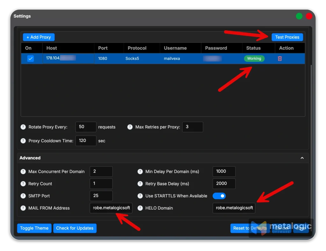Screen dimensions: 326x251
Task: Open help for Max Concurrent Per Domain
Action: [x=23, y=172]
